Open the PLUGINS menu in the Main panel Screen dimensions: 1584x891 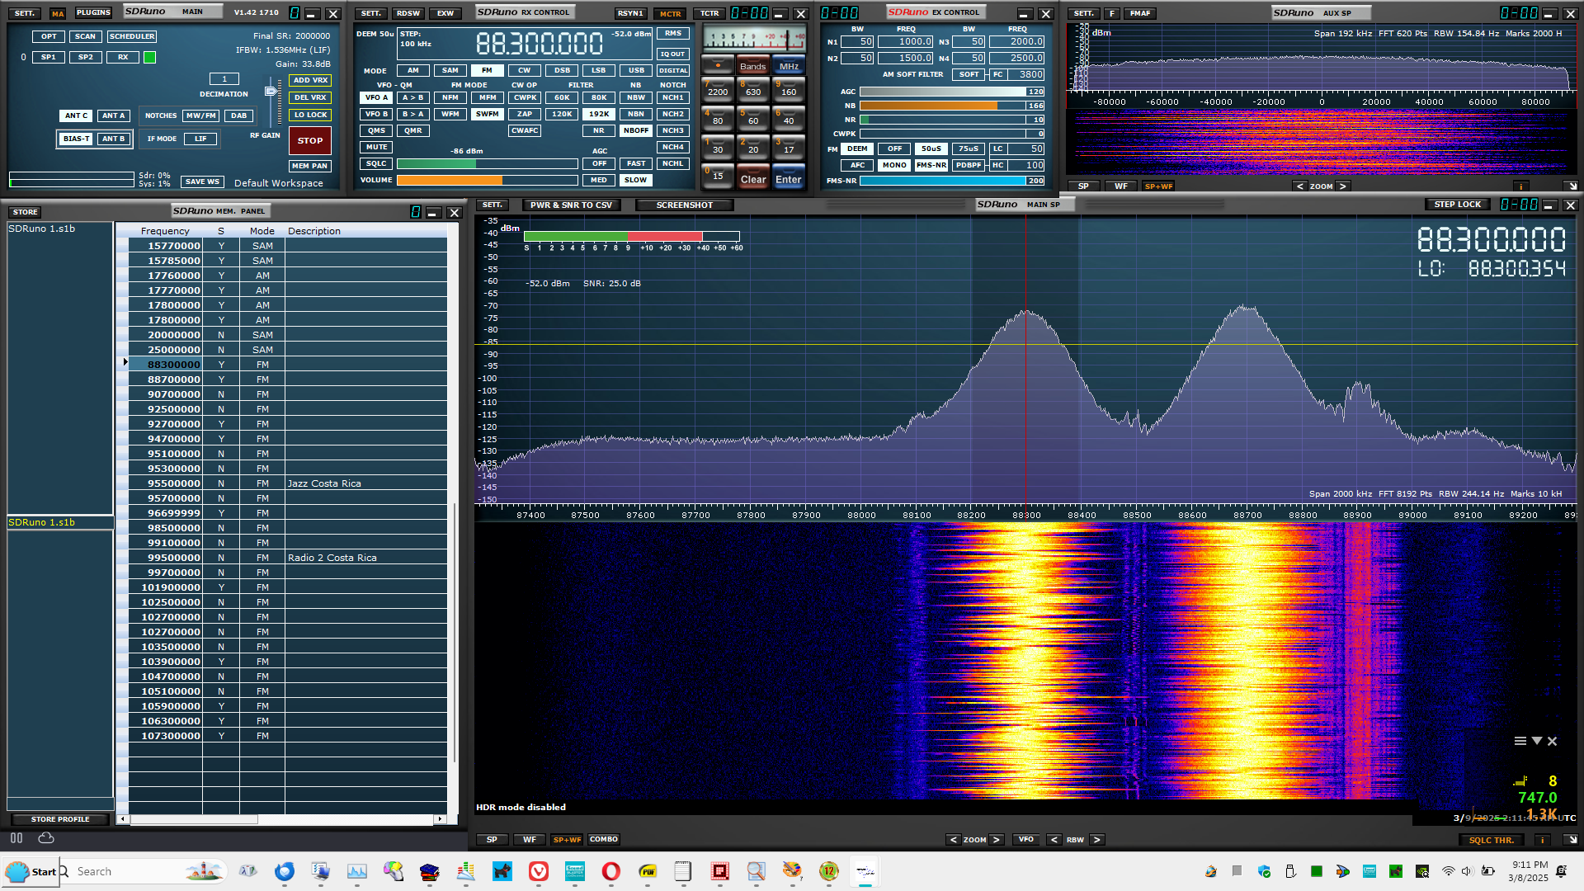click(x=93, y=13)
